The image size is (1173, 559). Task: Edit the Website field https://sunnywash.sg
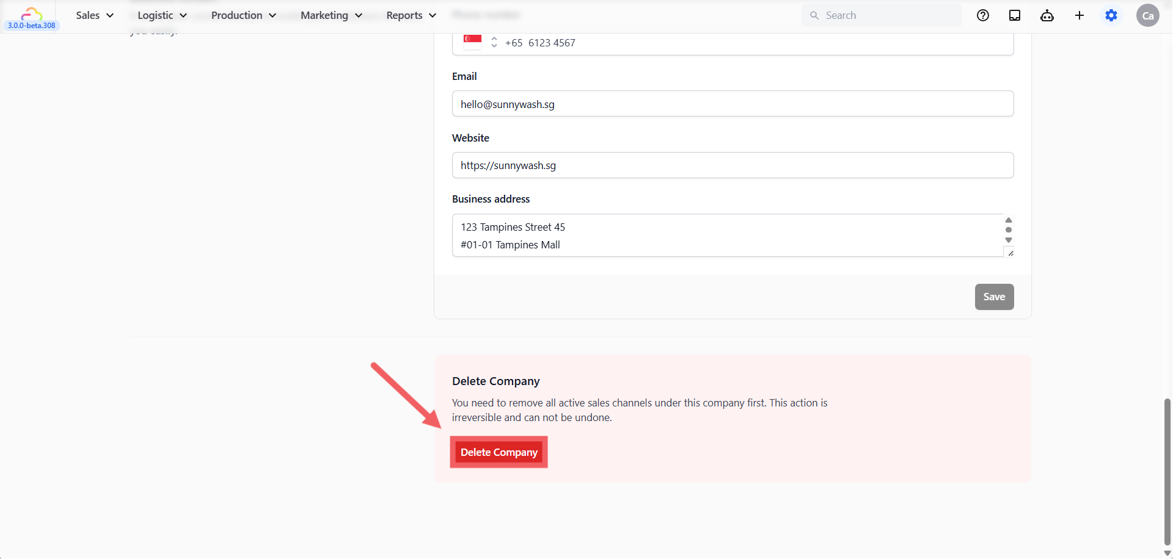click(733, 165)
